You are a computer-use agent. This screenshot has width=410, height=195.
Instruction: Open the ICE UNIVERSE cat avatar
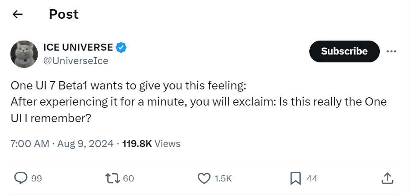(x=24, y=54)
